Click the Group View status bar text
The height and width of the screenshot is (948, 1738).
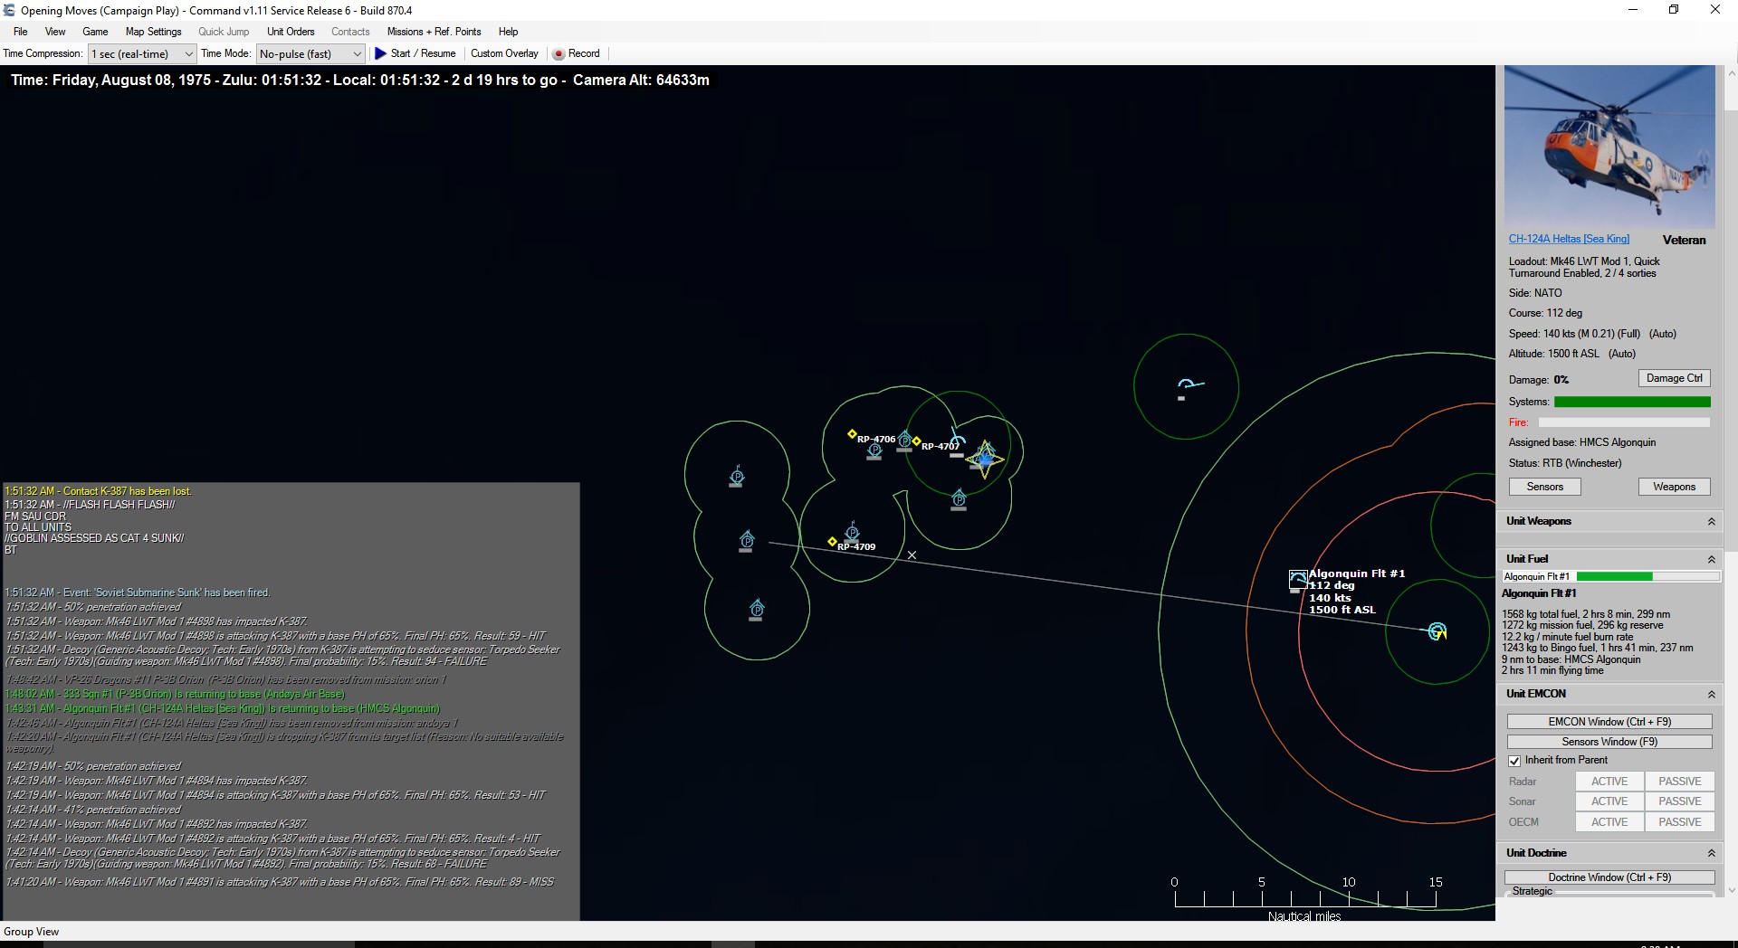[x=32, y=932]
